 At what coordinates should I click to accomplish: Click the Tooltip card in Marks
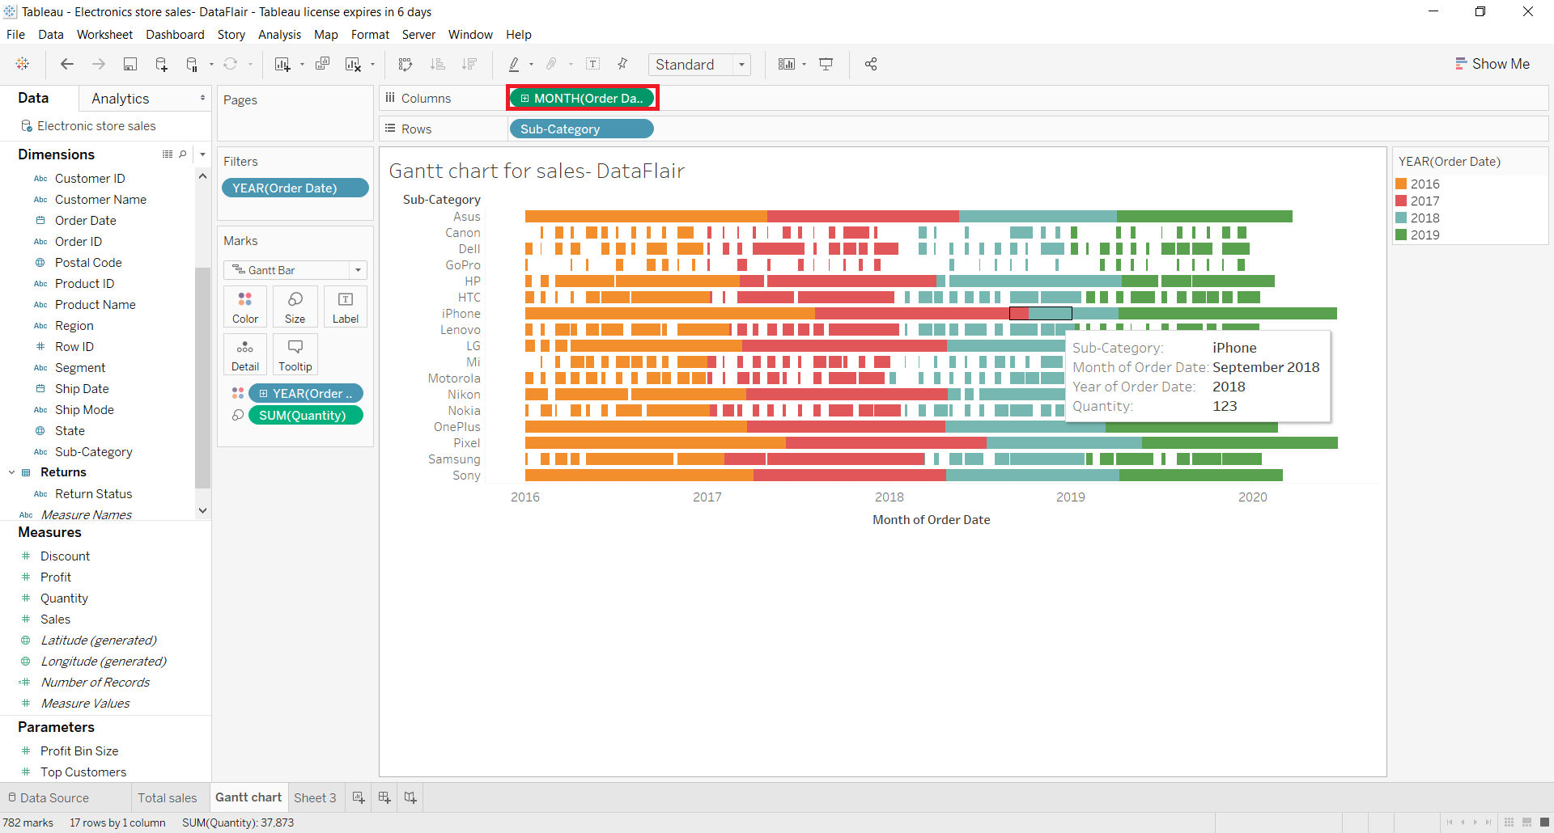(295, 354)
